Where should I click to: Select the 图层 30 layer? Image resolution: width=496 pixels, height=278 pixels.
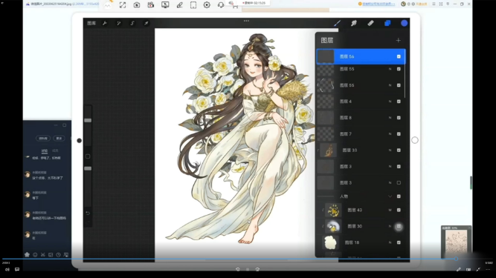point(361,226)
